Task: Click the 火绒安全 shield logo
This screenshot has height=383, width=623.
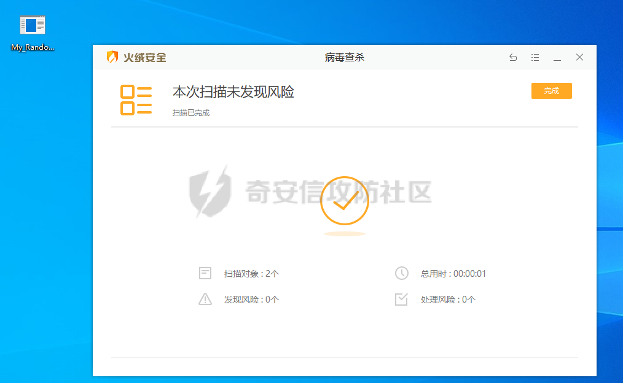Action: (112, 57)
